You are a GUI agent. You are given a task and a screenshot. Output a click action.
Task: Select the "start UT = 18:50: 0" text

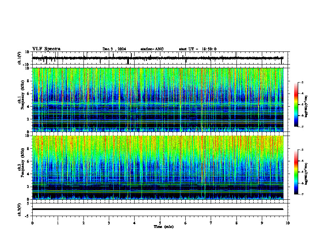tap(198, 49)
